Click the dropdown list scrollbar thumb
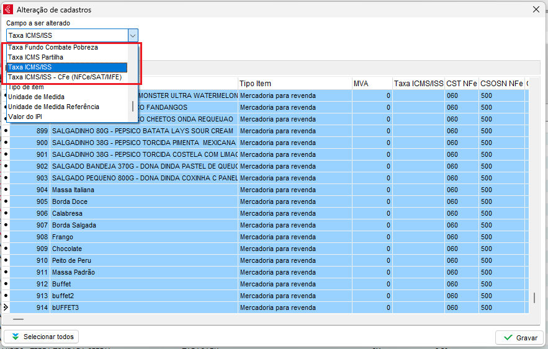The image size is (548, 349). pos(133,107)
